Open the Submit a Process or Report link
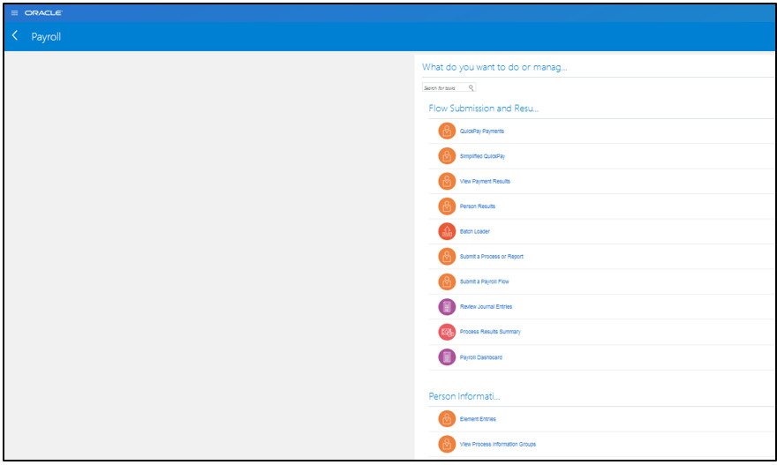Image resolution: width=777 pixels, height=465 pixels. point(492,257)
